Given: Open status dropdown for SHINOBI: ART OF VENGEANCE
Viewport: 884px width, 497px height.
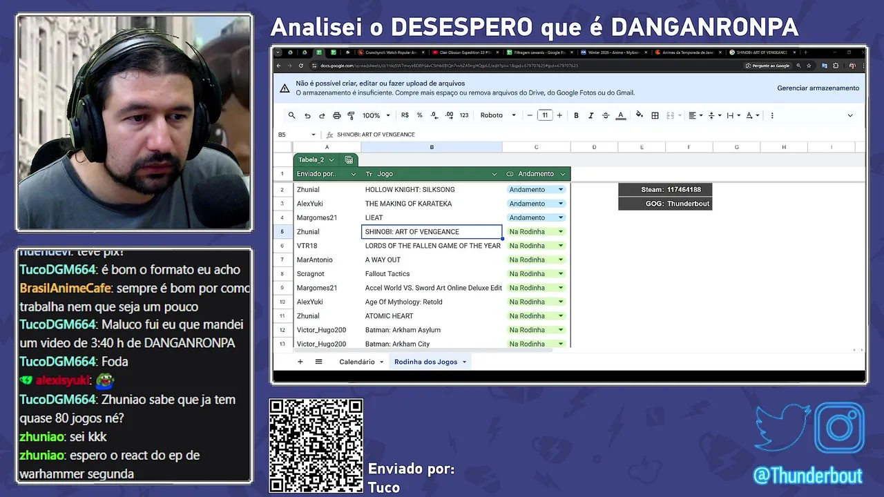Looking at the screenshot, I should [561, 232].
